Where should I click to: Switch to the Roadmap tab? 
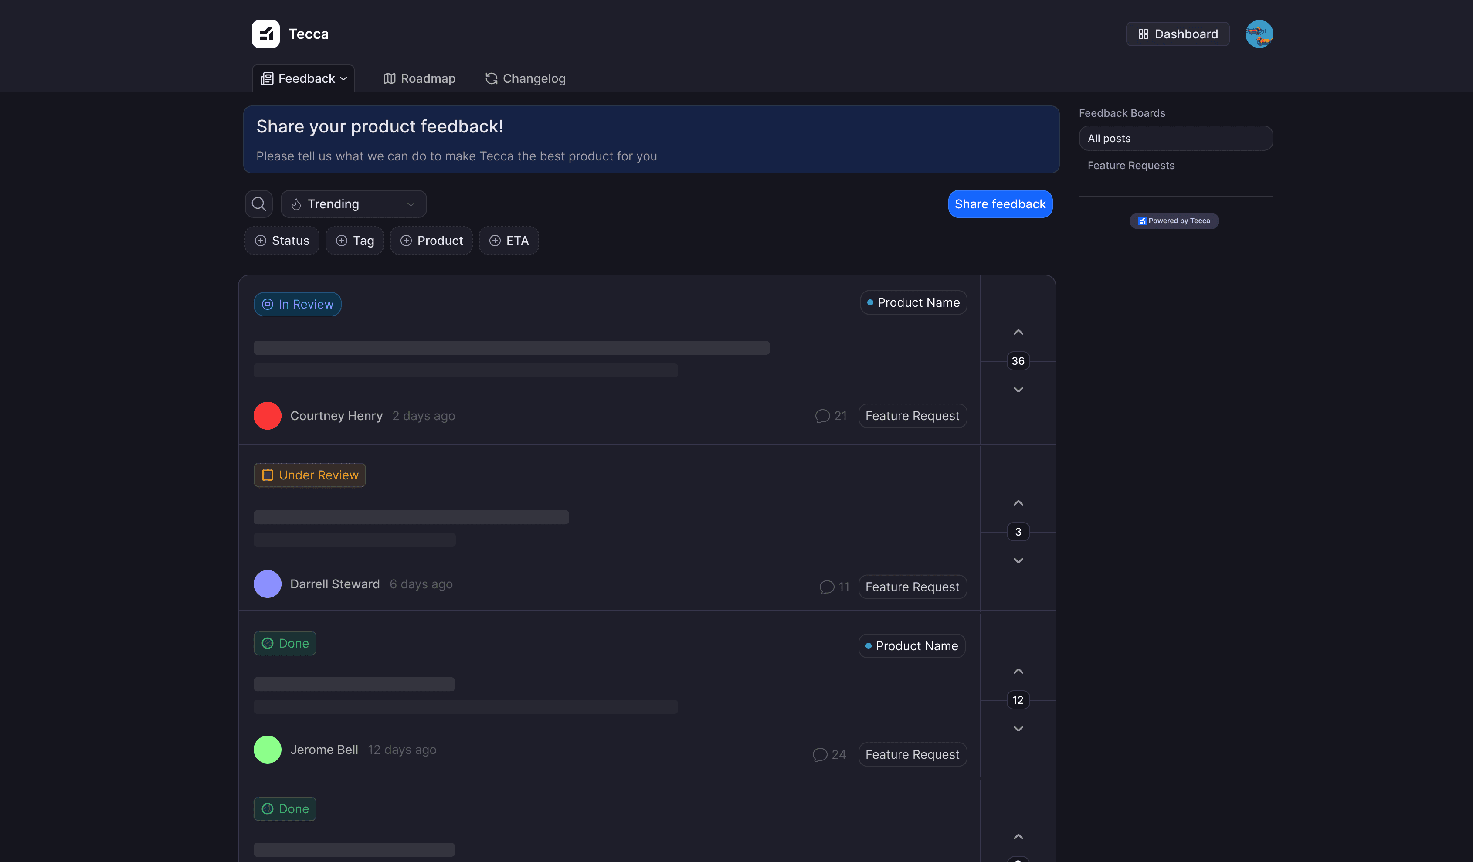pyautogui.click(x=419, y=78)
